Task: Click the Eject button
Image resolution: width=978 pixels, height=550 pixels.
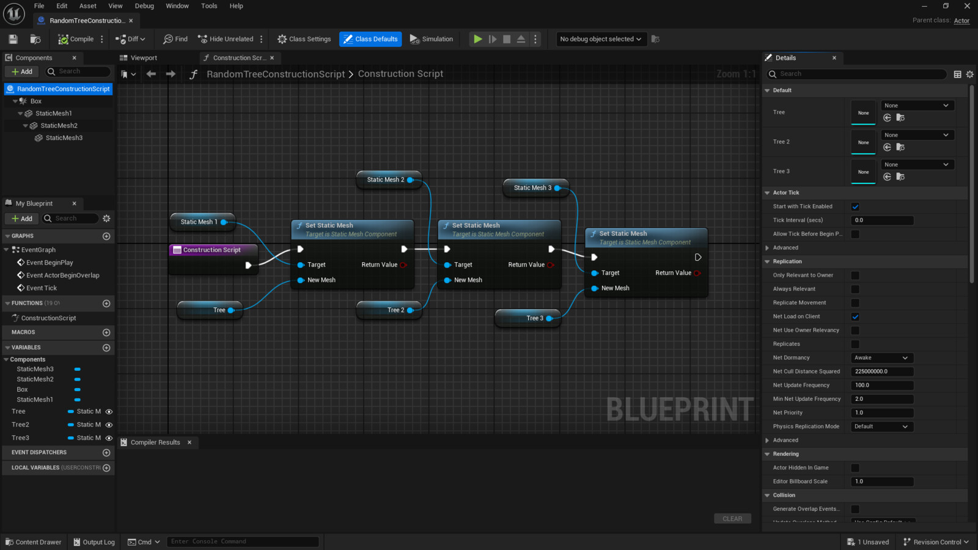Action: (x=521, y=39)
